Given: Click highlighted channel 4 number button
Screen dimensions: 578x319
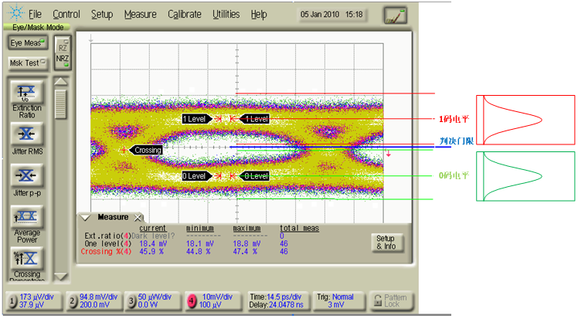Looking at the screenshot, I should click(x=192, y=301).
